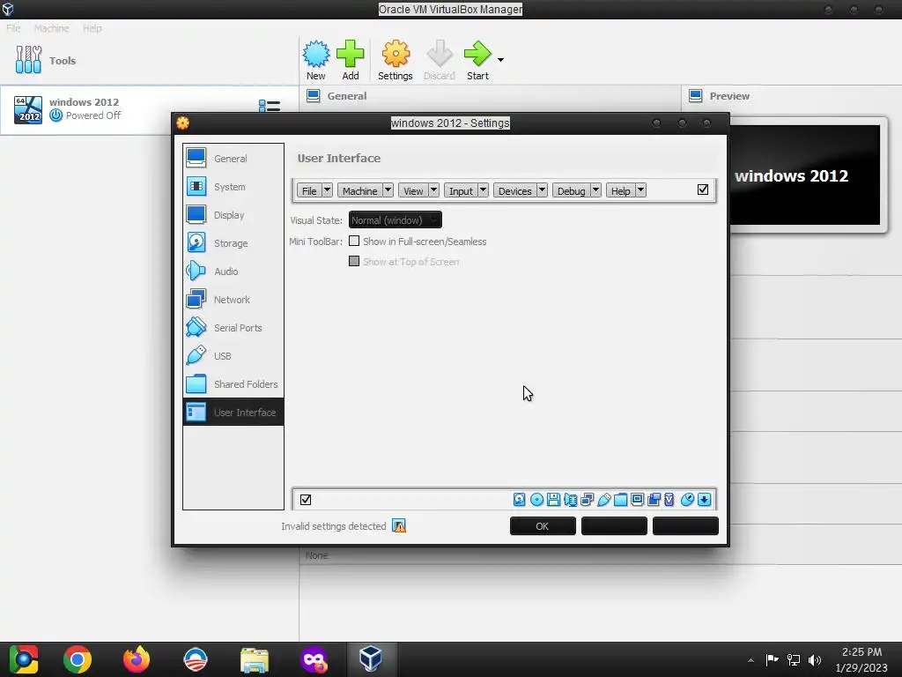Click the floppy disk status bar indicator
The width and height of the screenshot is (902, 677).
553,500
